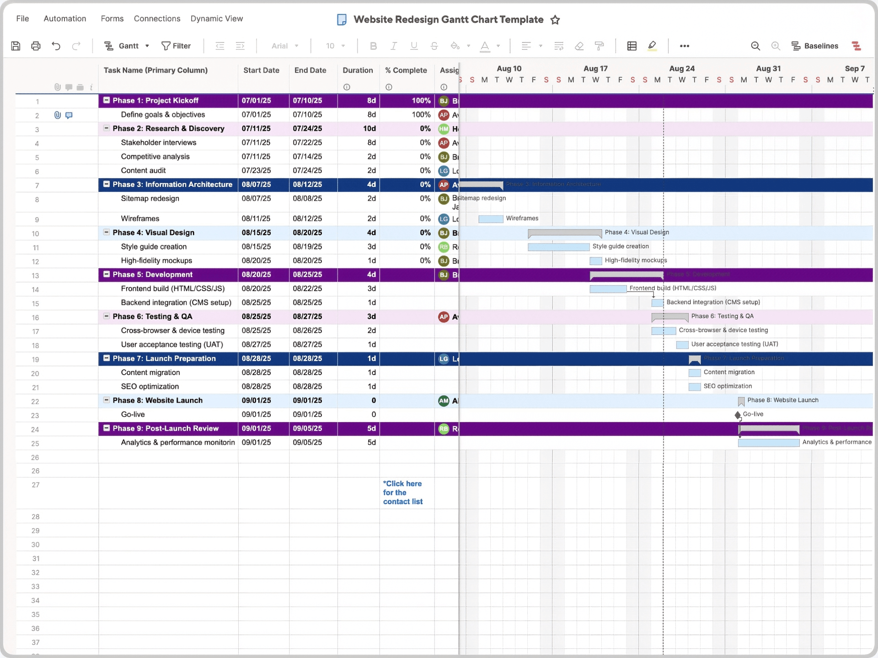The image size is (878, 658).
Task: Collapse Phase 5: Development row
Action: pos(106,275)
